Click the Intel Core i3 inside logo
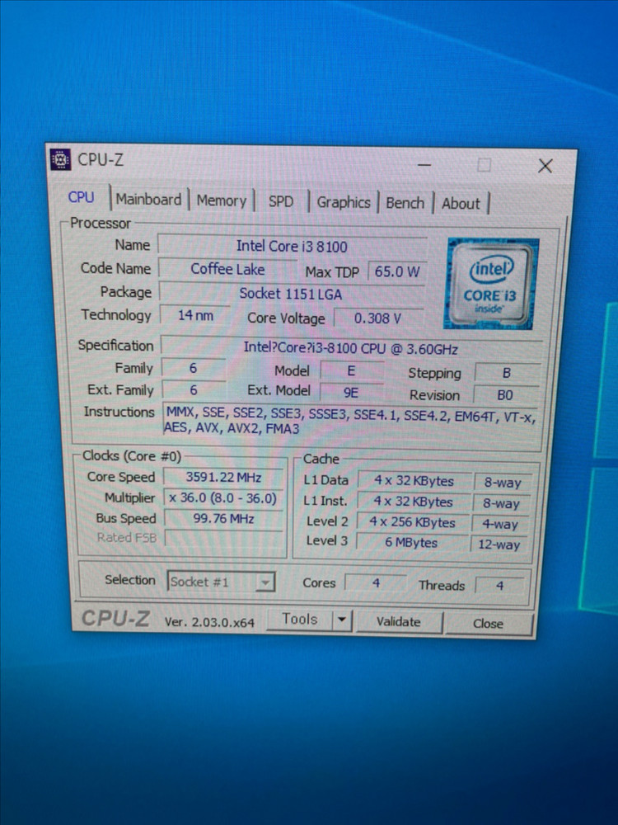 (491, 284)
